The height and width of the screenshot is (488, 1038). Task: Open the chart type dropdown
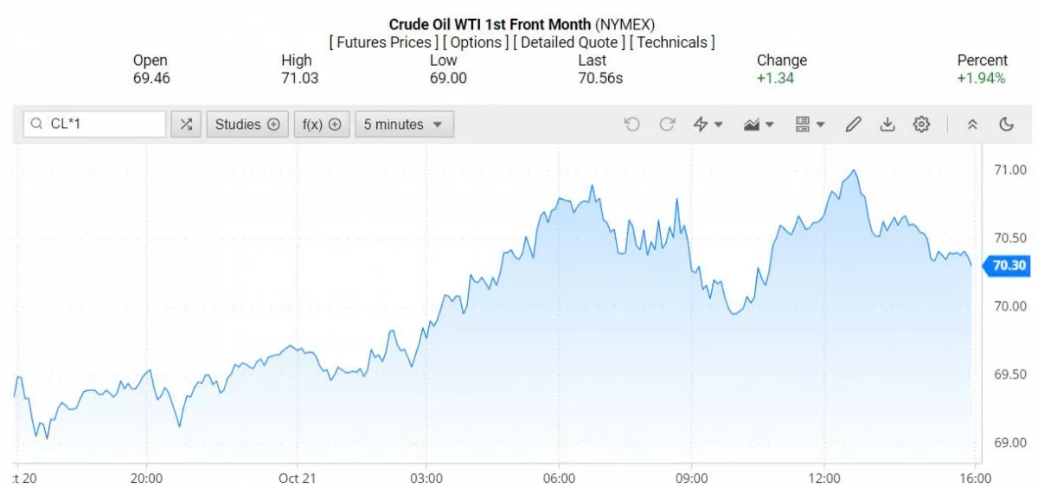(x=759, y=125)
